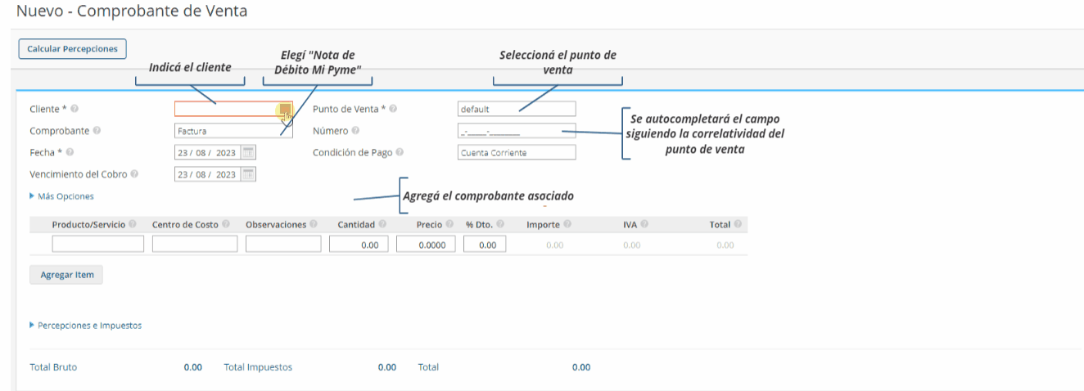Expand the Más Opciones section

[x=62, y=196]
